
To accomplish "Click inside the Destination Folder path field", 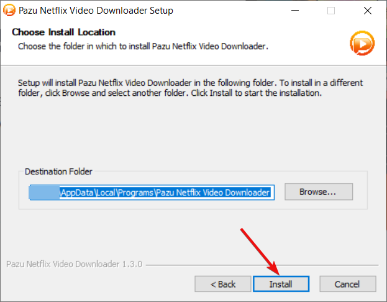I will click(152, 192).
